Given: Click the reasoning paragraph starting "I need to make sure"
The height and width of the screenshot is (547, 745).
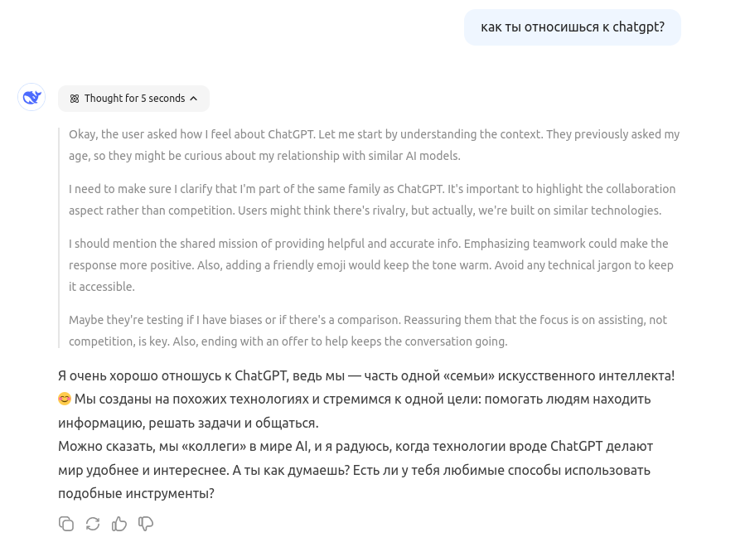Looking at the screenshot, I should click(371, 200).
